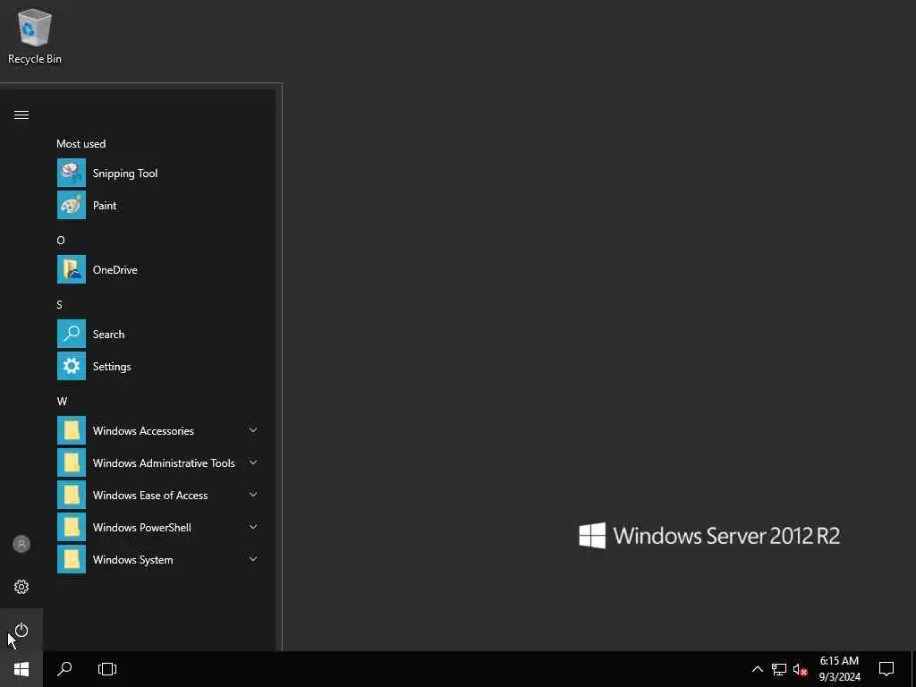The image size is (916, 687).
Task: Click the "Windows PowerShell" text label
Action: tap(142, 528)
